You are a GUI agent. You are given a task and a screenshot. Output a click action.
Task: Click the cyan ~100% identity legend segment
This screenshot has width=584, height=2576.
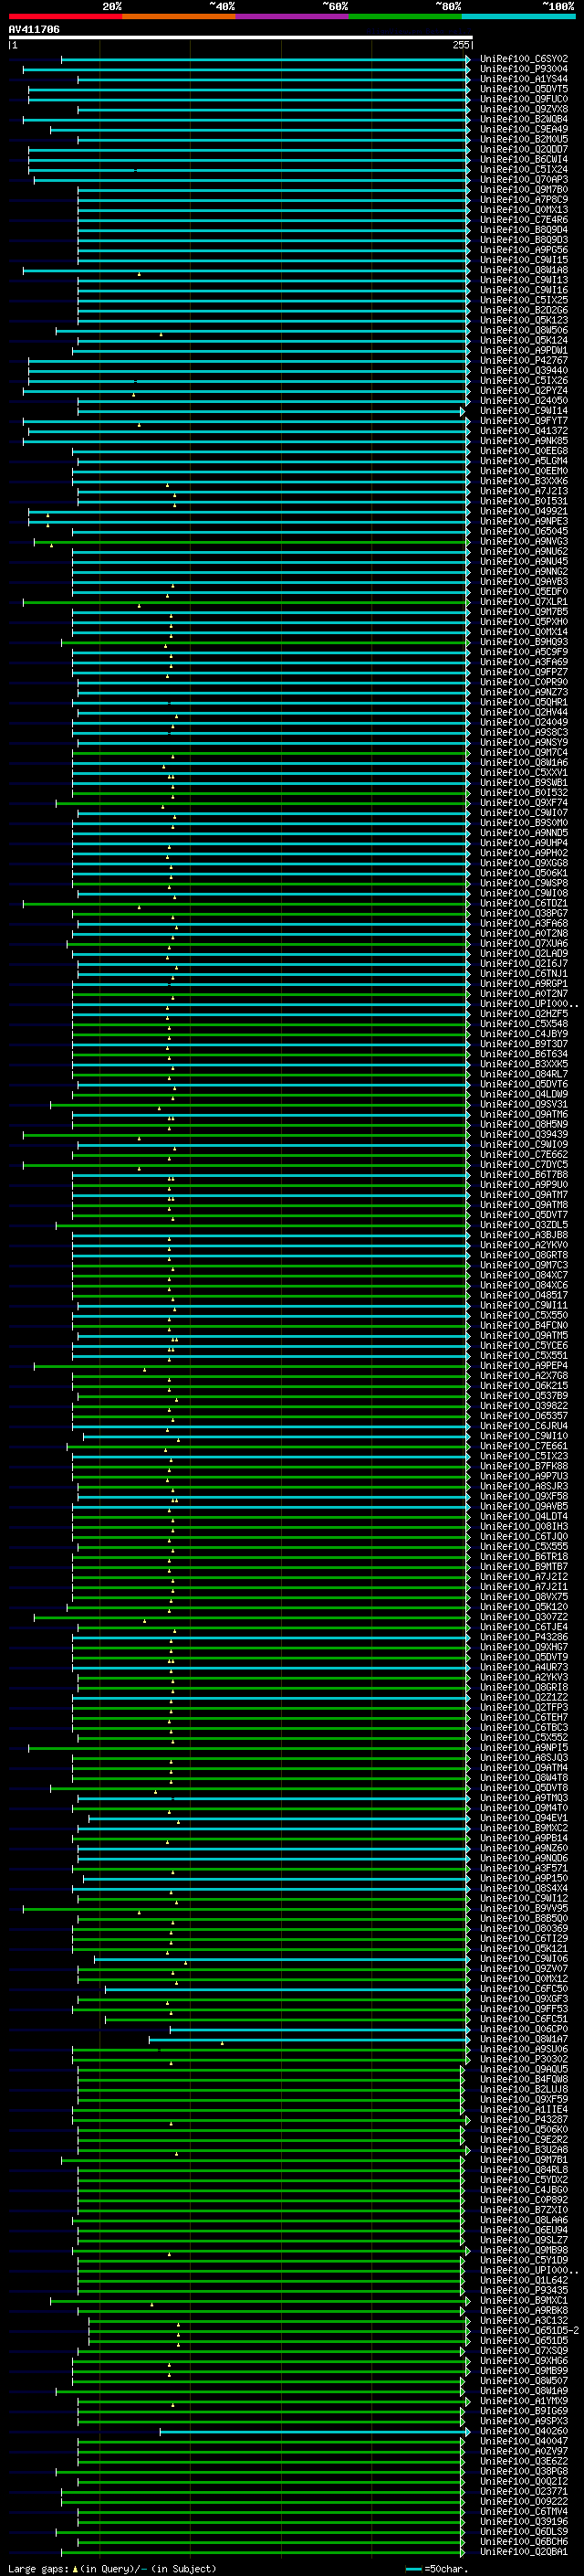coord(519,16)
